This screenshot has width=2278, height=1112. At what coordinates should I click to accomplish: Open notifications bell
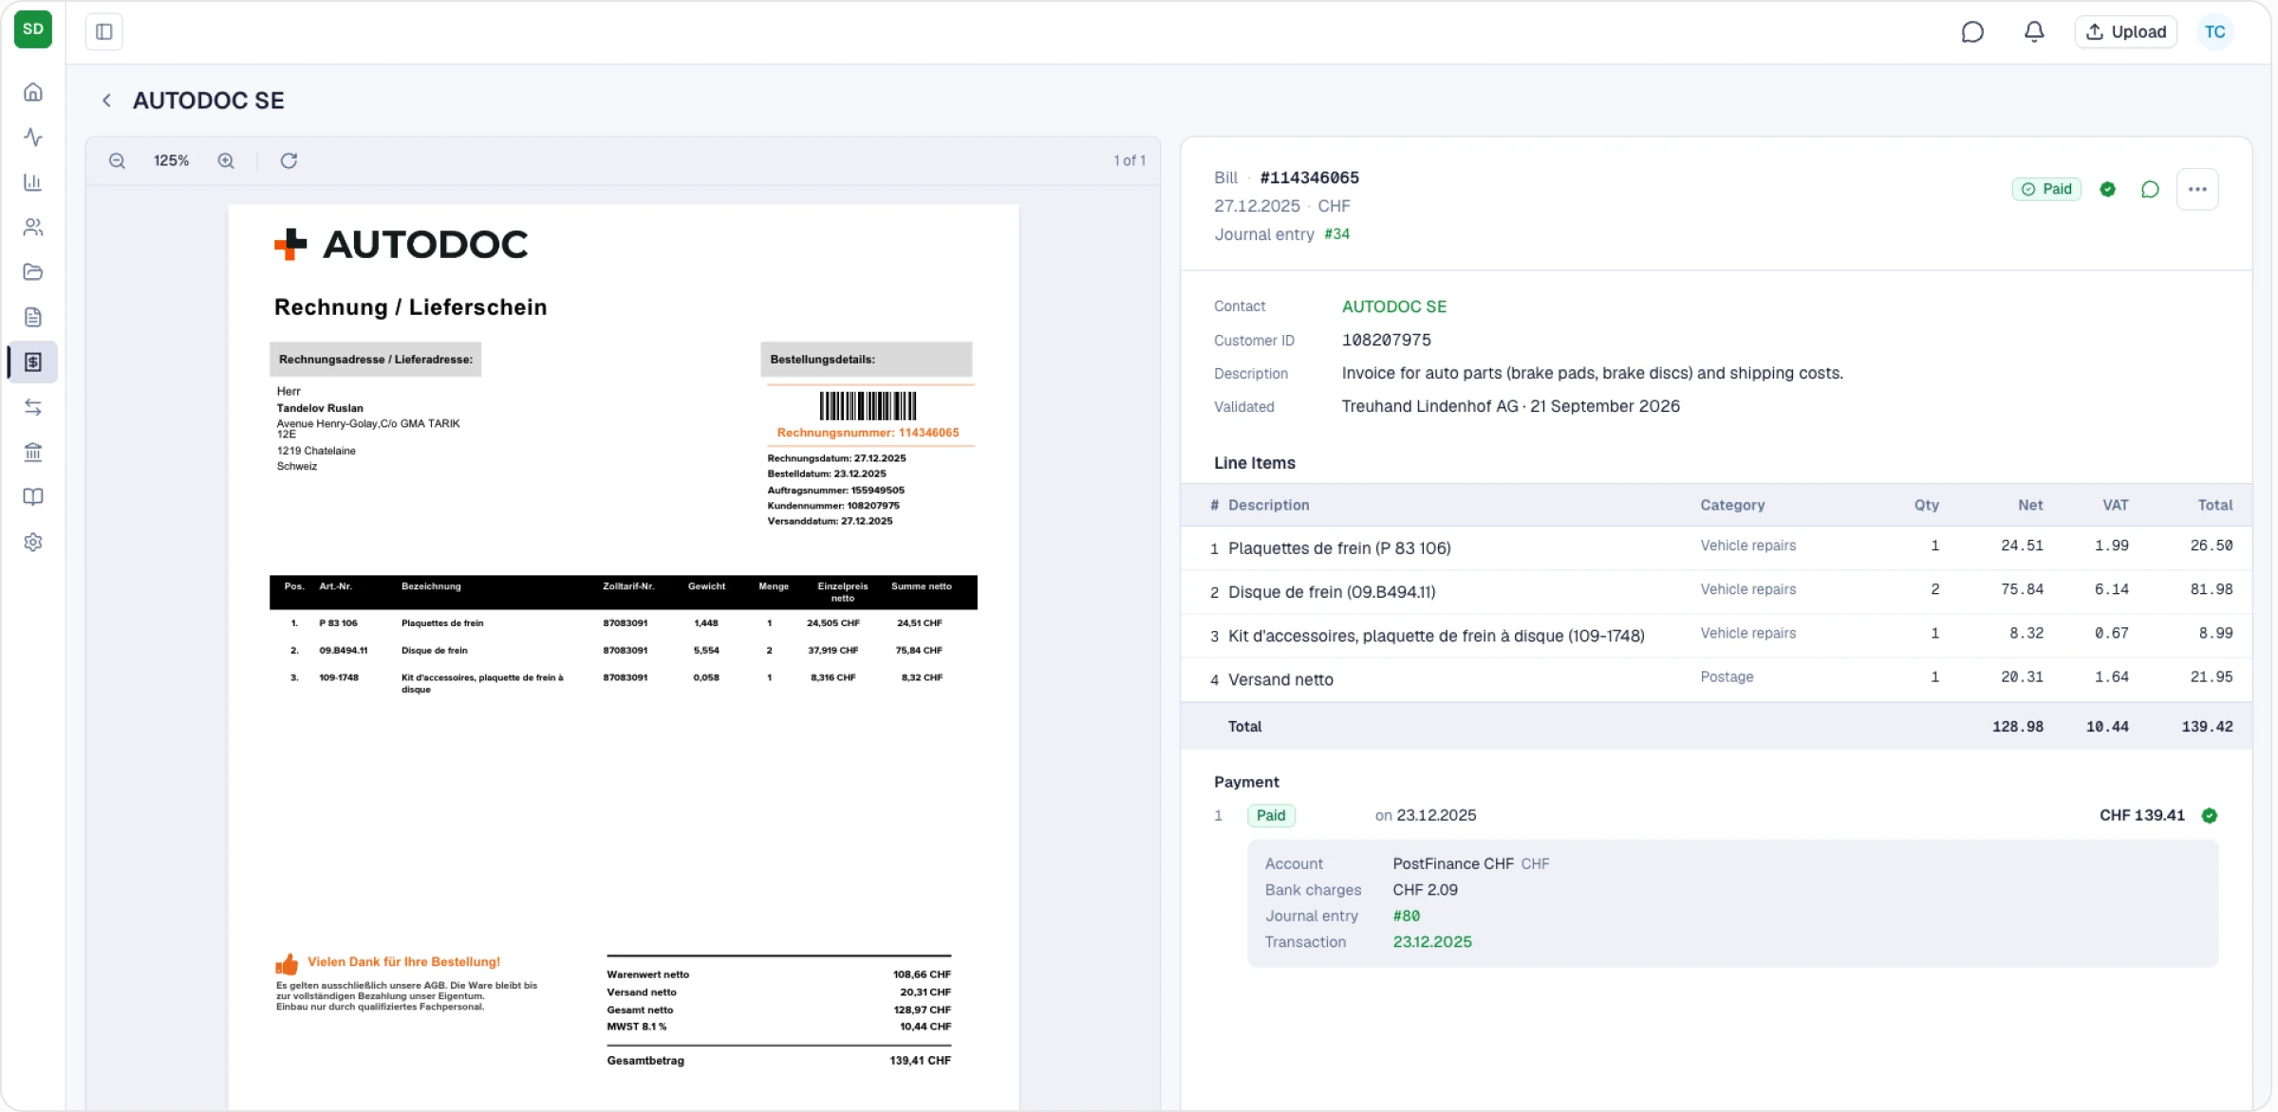(x=2034, y=32)
